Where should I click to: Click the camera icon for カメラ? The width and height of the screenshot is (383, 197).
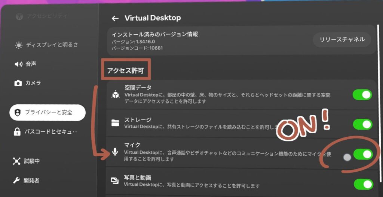pos(18,83)
